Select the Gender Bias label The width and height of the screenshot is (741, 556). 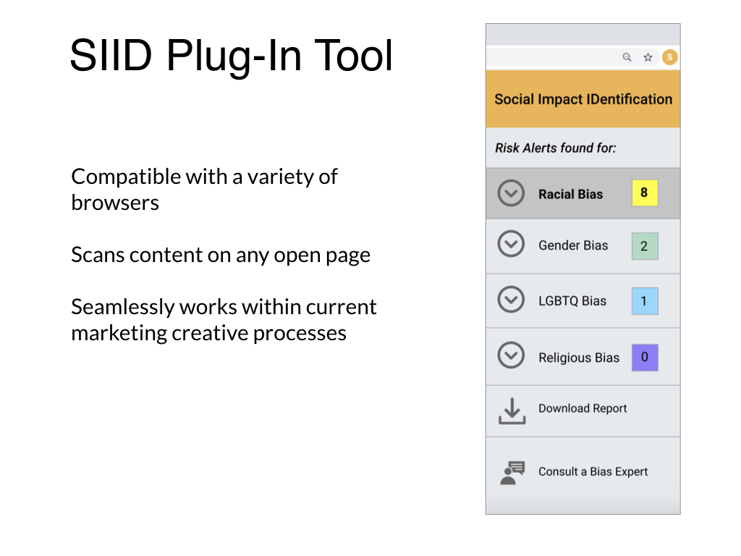pyautogui.click(x=573, y=245)
